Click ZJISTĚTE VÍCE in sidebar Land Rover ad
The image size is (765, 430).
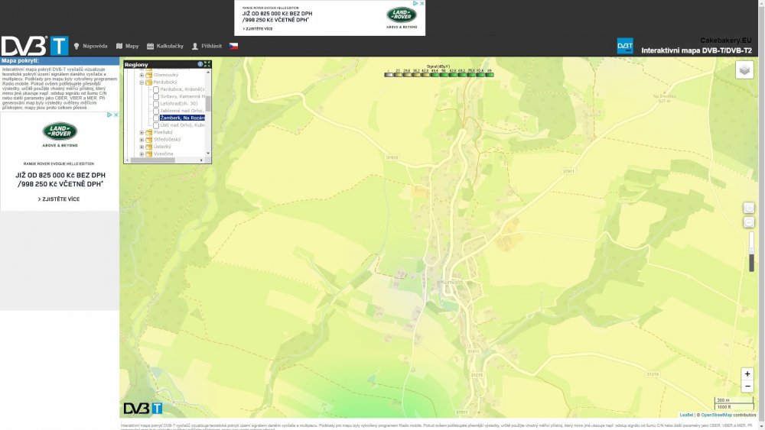[x=59, y=199]
